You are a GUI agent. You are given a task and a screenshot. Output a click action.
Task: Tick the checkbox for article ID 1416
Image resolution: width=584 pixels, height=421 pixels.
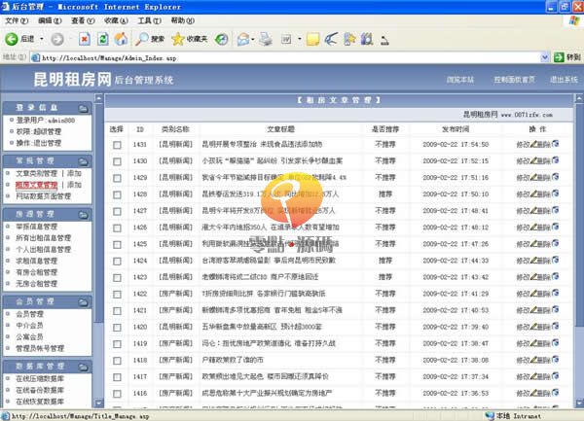pos(117,394)
